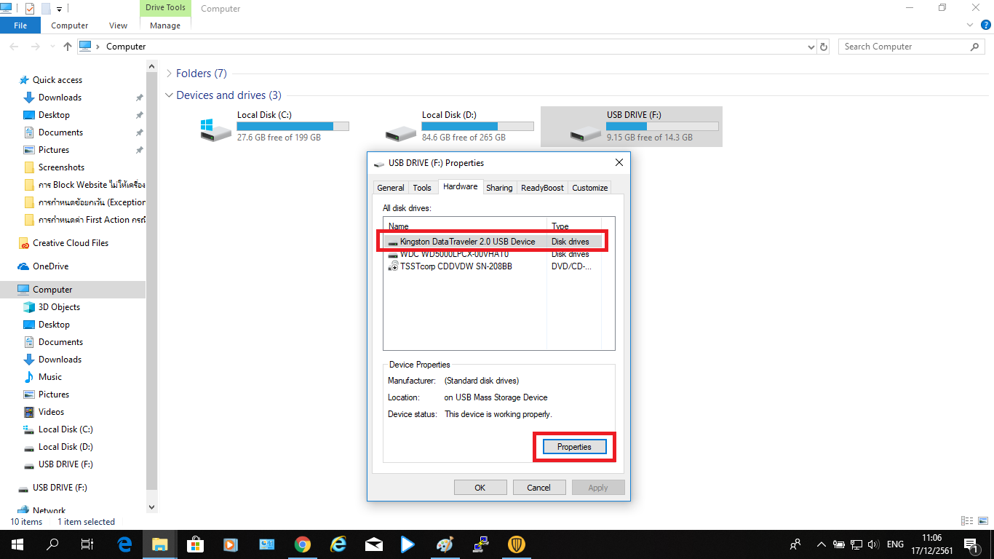Select TSSTcorp CDDVDW DVD drive entry
Image resolution: width=994 pixels, height=559 pixels.
(456, 266)
